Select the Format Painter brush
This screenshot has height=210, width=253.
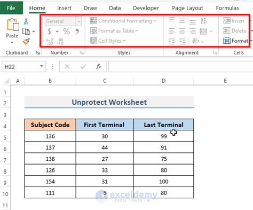(26, 42)
